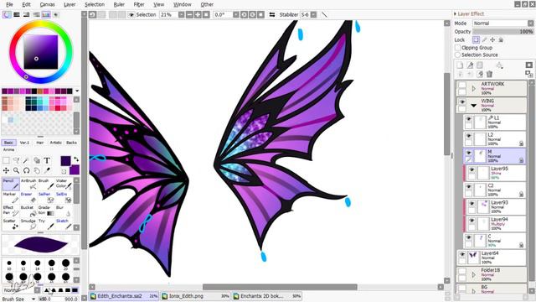Click the color picker saturation square

click(41, 52)
